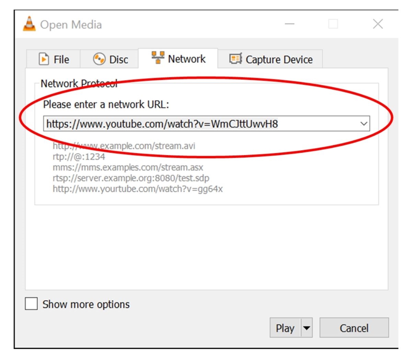Select the Network tab

[x=178, y=58]
